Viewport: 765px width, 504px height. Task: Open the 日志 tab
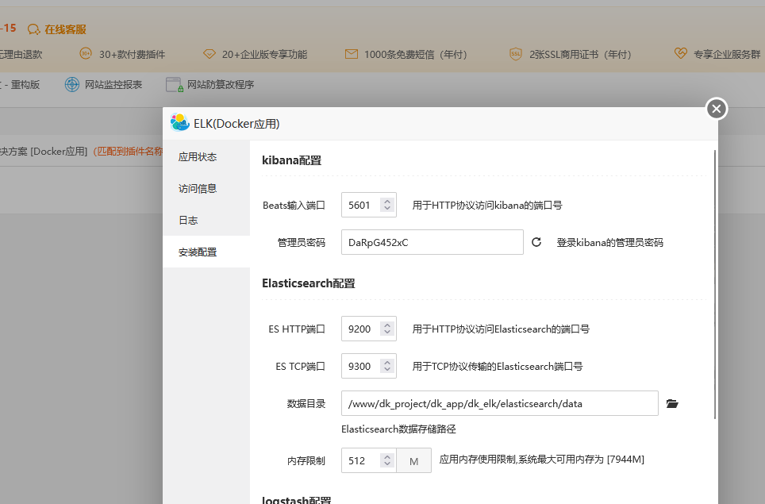(x=206, y=220)
